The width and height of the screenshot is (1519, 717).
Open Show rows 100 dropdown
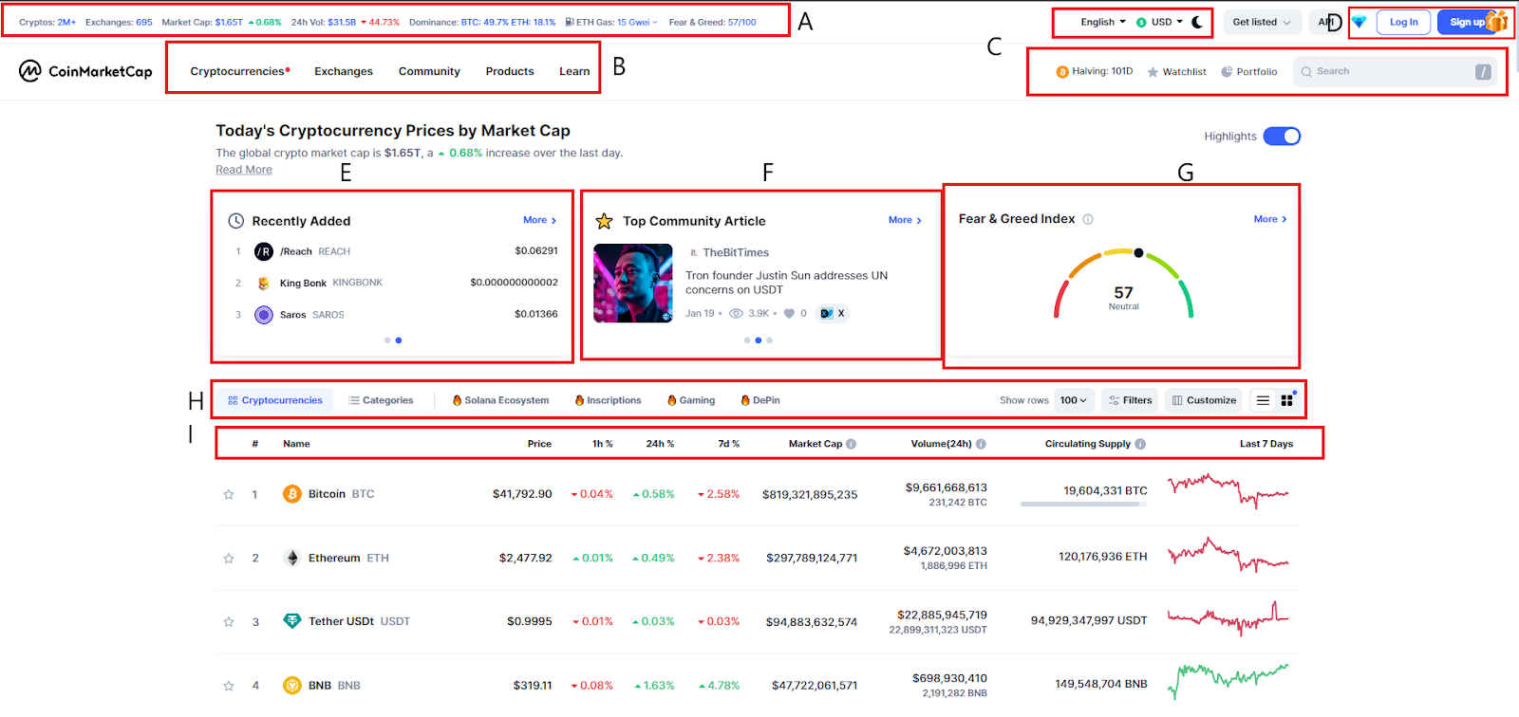pyautogui.click(x=1074, y=400)
